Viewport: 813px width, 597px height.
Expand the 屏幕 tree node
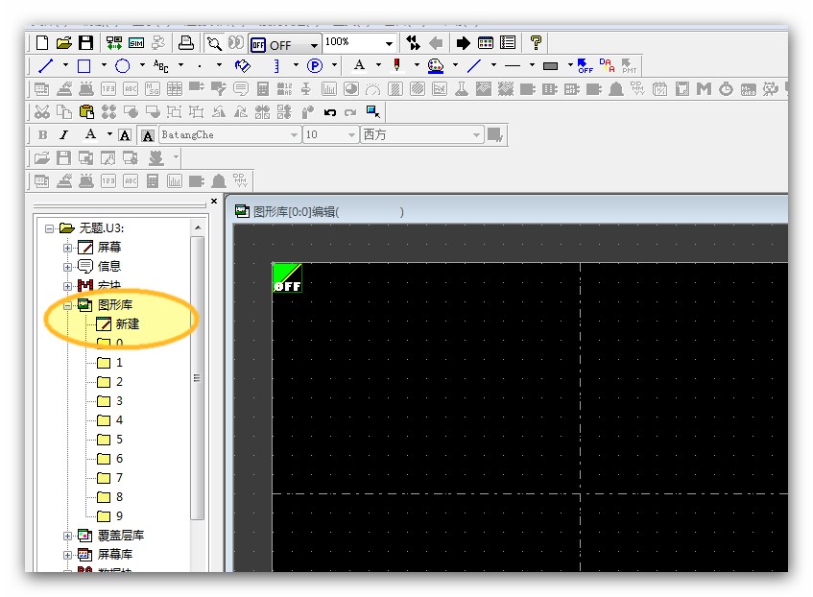coord(68,248)
